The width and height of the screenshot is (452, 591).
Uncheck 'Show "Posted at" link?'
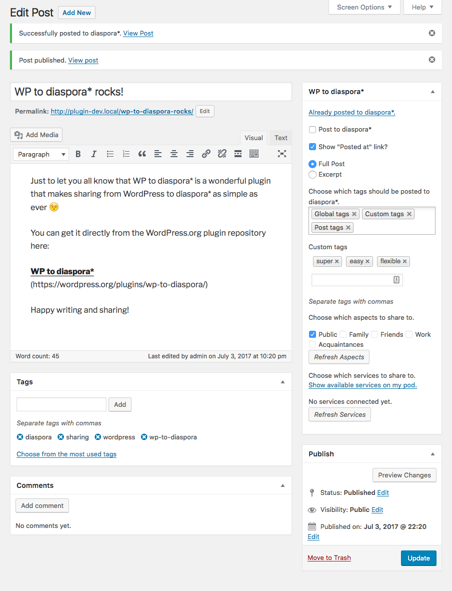312,147
